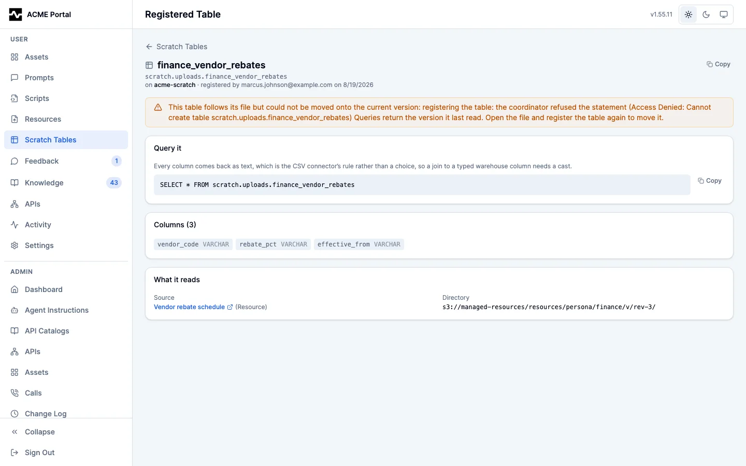Click the ACME Portal logo icon
Image resolution: width=746 pixels, height=466 pixels.
(16, 14)
